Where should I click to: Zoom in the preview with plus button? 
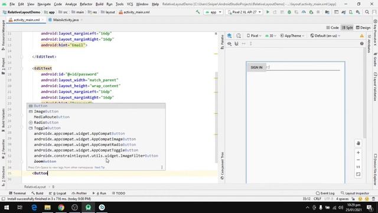click(x=359, y=153)
